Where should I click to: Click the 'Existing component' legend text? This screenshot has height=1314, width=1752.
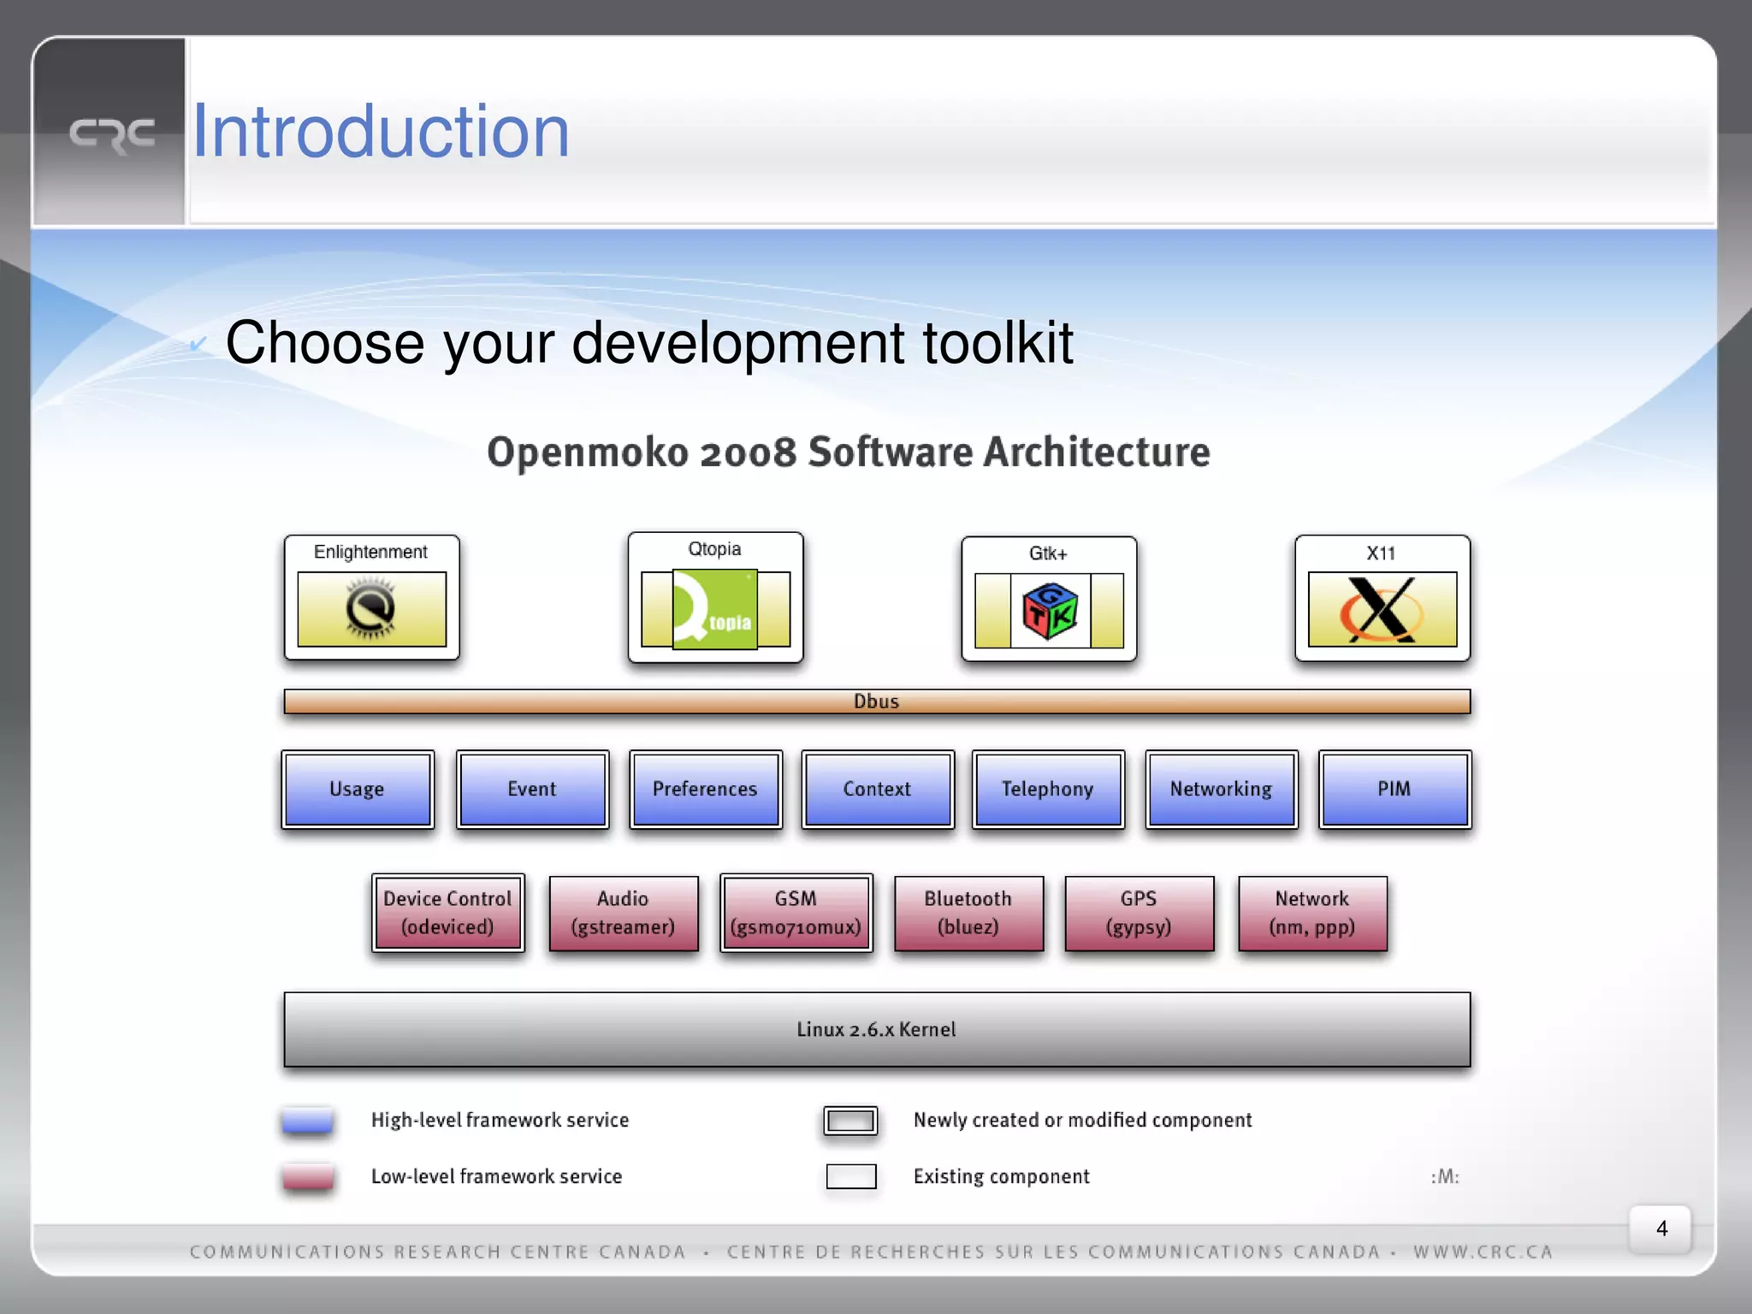(1001, 1177)
